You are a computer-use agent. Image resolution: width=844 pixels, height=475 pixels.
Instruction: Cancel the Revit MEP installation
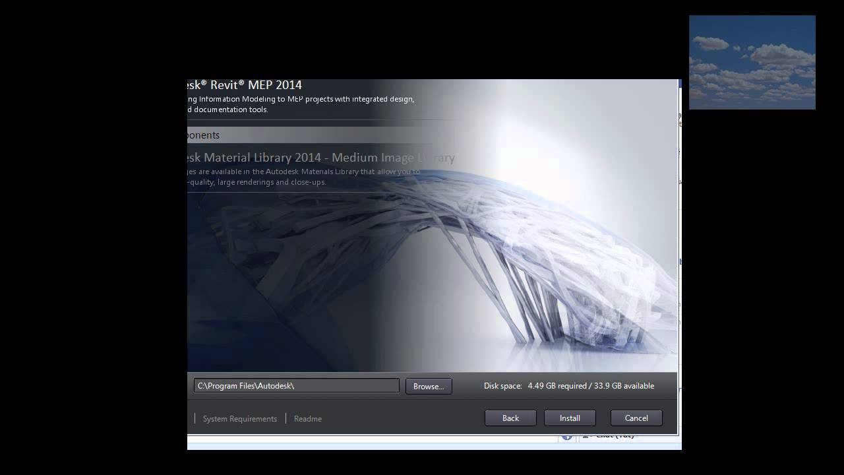coord(636,418)
